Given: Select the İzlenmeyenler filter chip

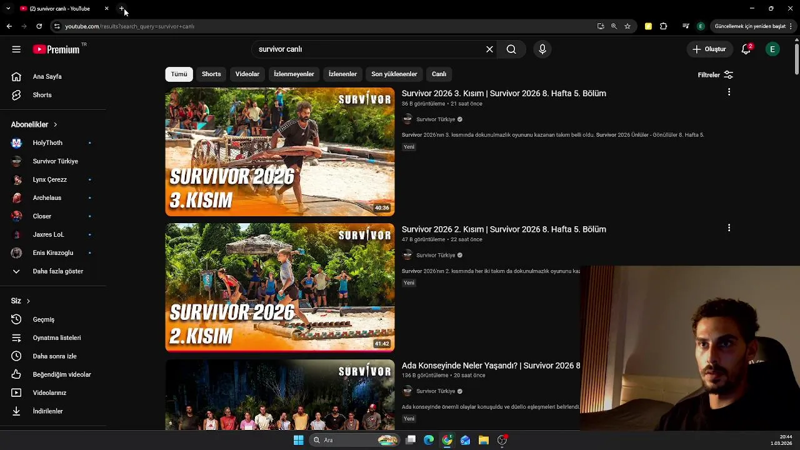Looking at the screenshot, I should [x=294, y=74].
